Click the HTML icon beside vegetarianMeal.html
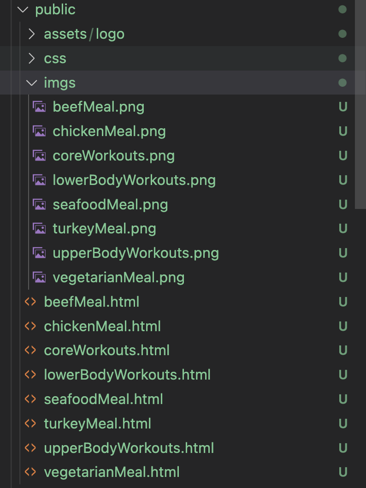366x488 pixels. (30, 472)
